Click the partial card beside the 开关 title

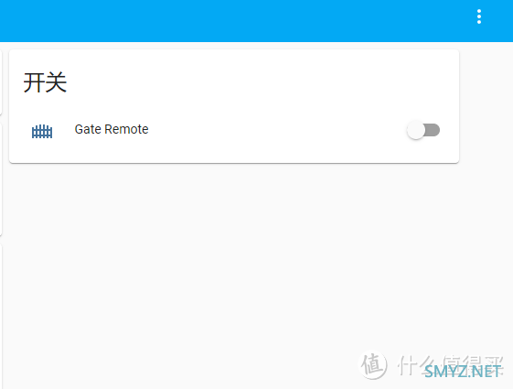[x=1, y=81]
